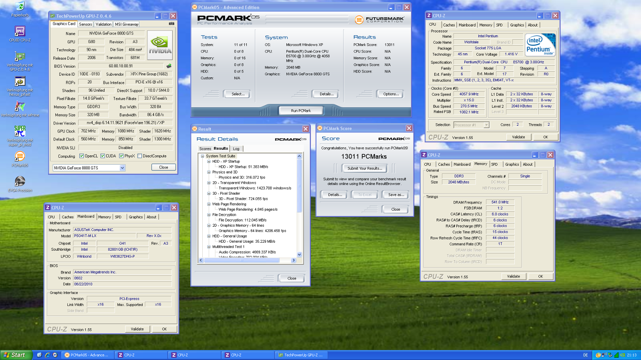Viewport: 641px width, 360px height.
Task: Open Caches tab in CPU-Z Memory window
Action: tap(444, 164)
